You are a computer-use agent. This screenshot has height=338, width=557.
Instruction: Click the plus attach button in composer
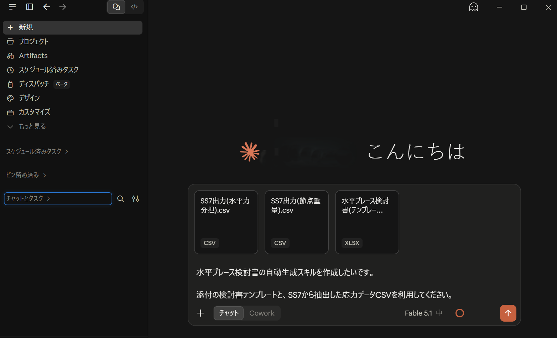(201, 313)
